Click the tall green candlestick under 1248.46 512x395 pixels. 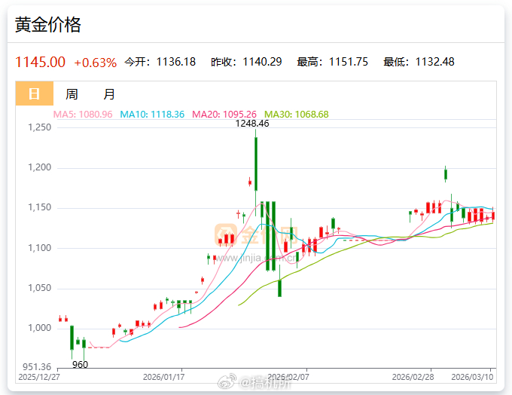coord(256,164)
